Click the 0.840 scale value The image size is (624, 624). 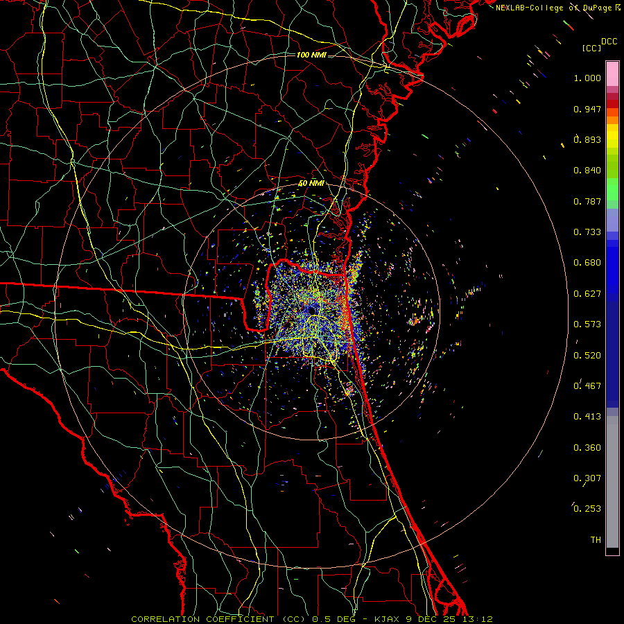tap(587, 171)
